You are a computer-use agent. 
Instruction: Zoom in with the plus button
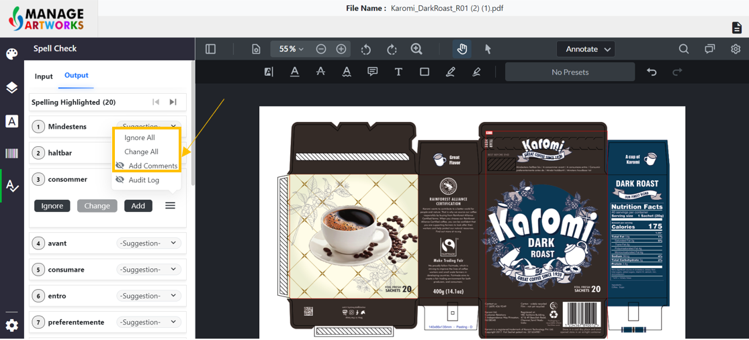[x=341, y=49]
